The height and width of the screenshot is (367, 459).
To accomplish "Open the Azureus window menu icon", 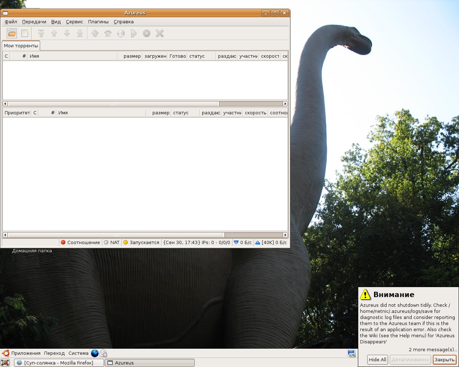I will click(x=5, y=13).
